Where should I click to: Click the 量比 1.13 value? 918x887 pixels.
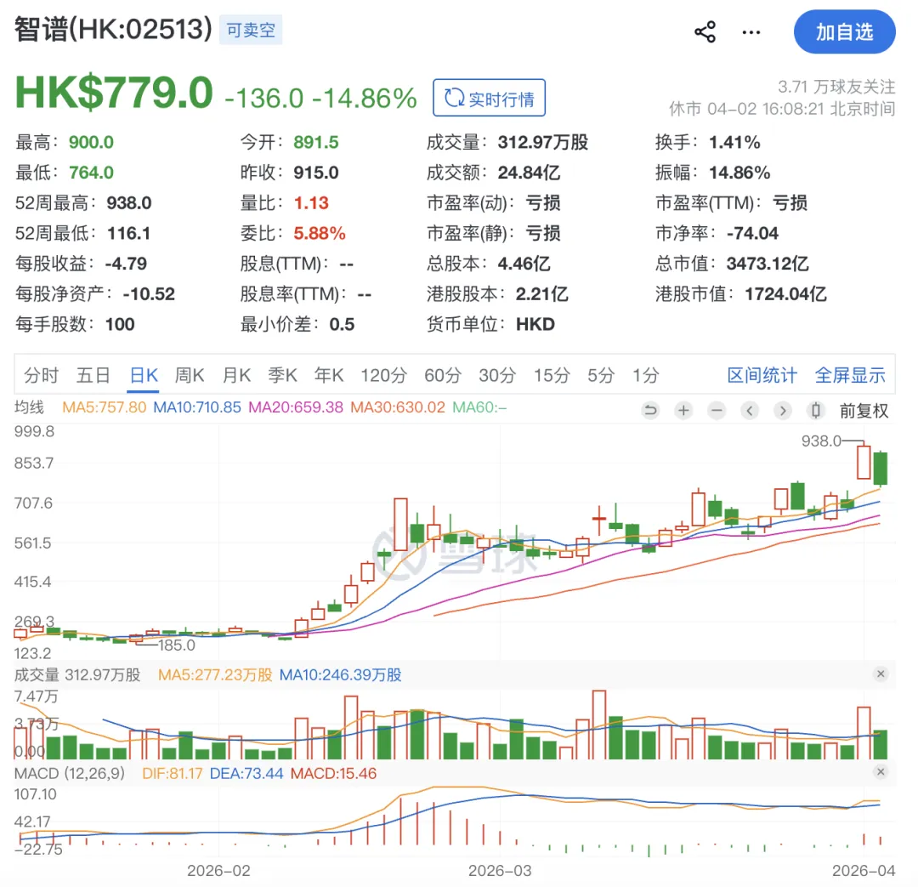(x=311, y=203)
